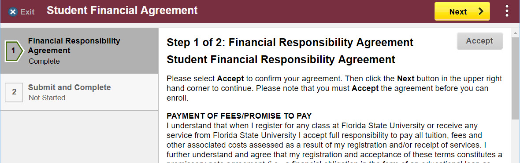Click the Please select Accept instruction paragraph
Viewport: 520px width, 163px height.
pos(334,89)
